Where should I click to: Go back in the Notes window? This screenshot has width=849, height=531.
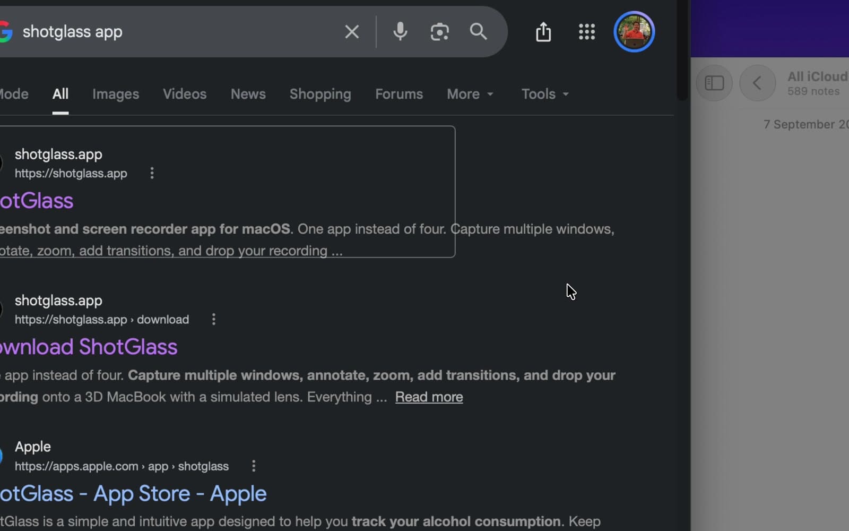coord(757,83)
